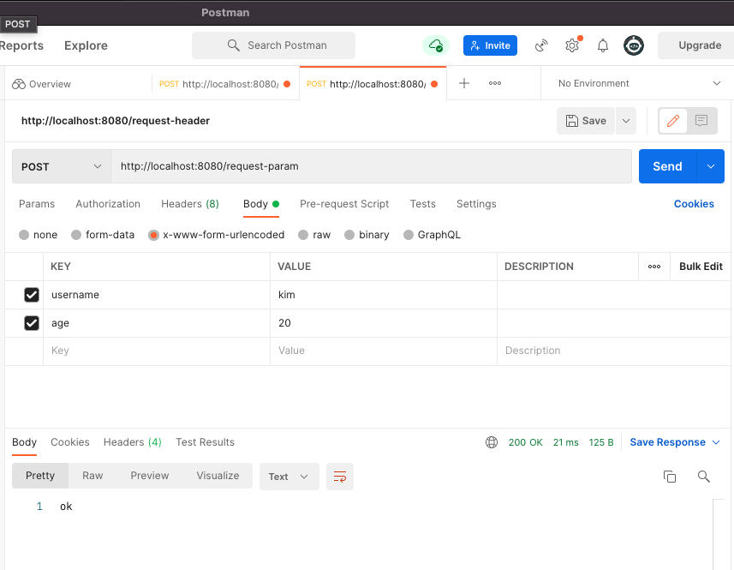Open the capture requests satellite icon
734x570 pixels.
541,45
